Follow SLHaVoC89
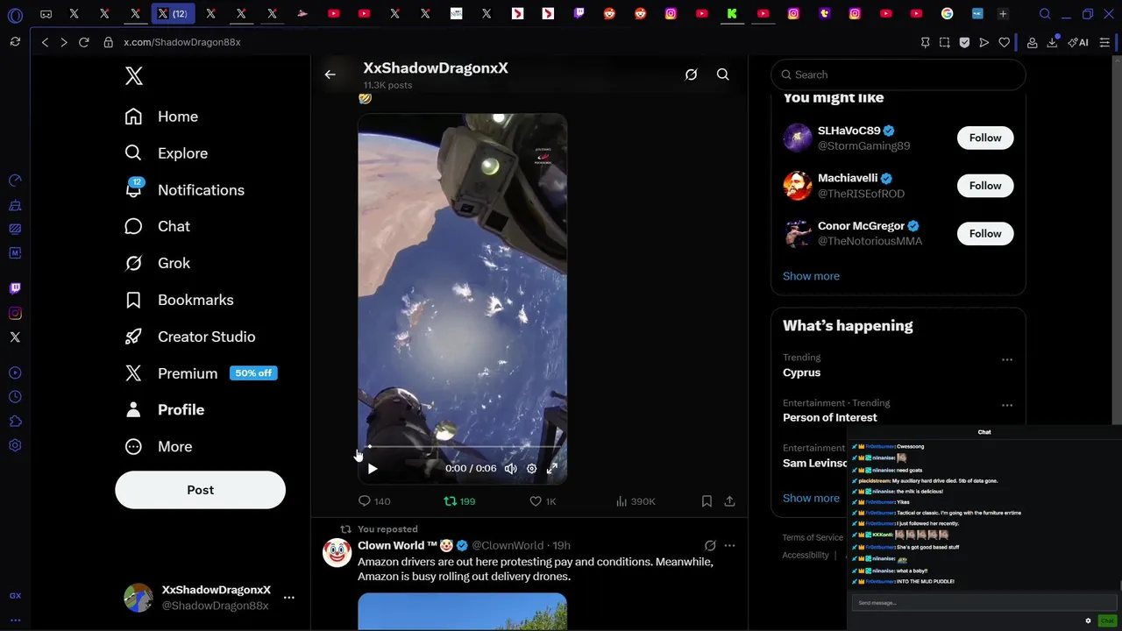 (x=985, y=138)
